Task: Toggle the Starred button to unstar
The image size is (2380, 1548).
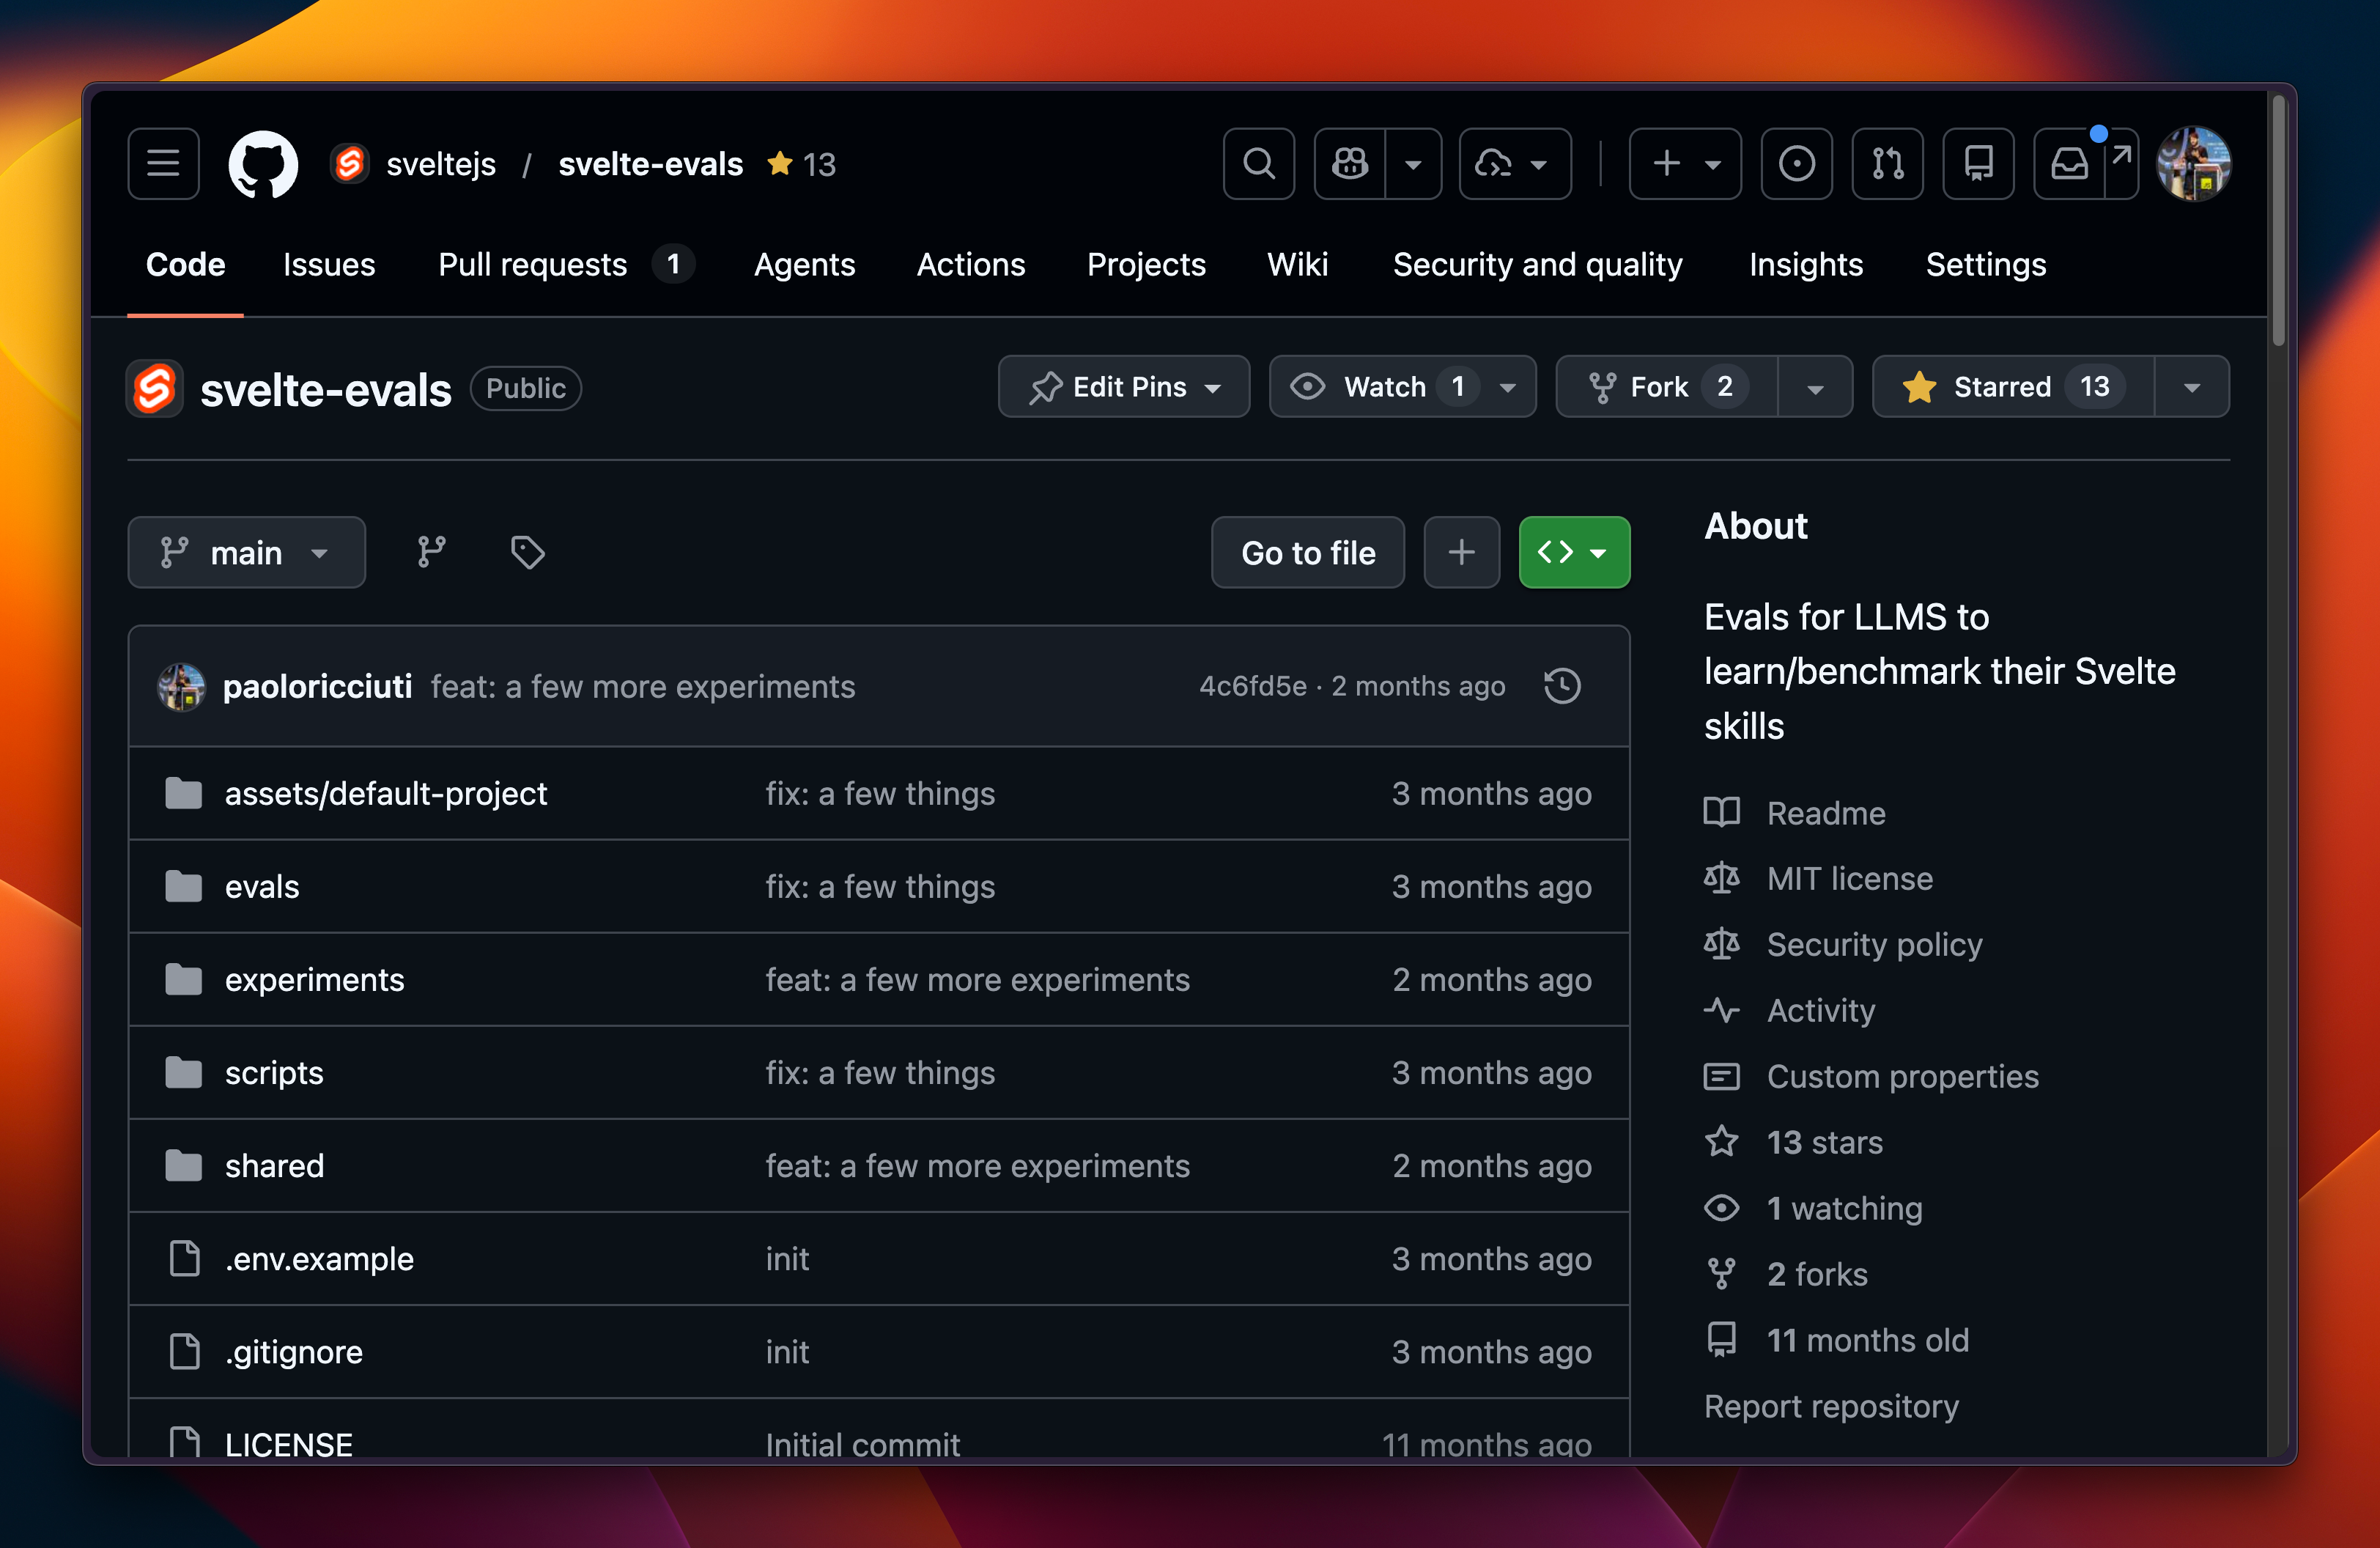Action: point(2013,386)
